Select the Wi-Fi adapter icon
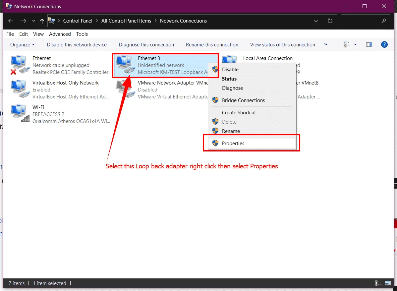 (20, 114)
